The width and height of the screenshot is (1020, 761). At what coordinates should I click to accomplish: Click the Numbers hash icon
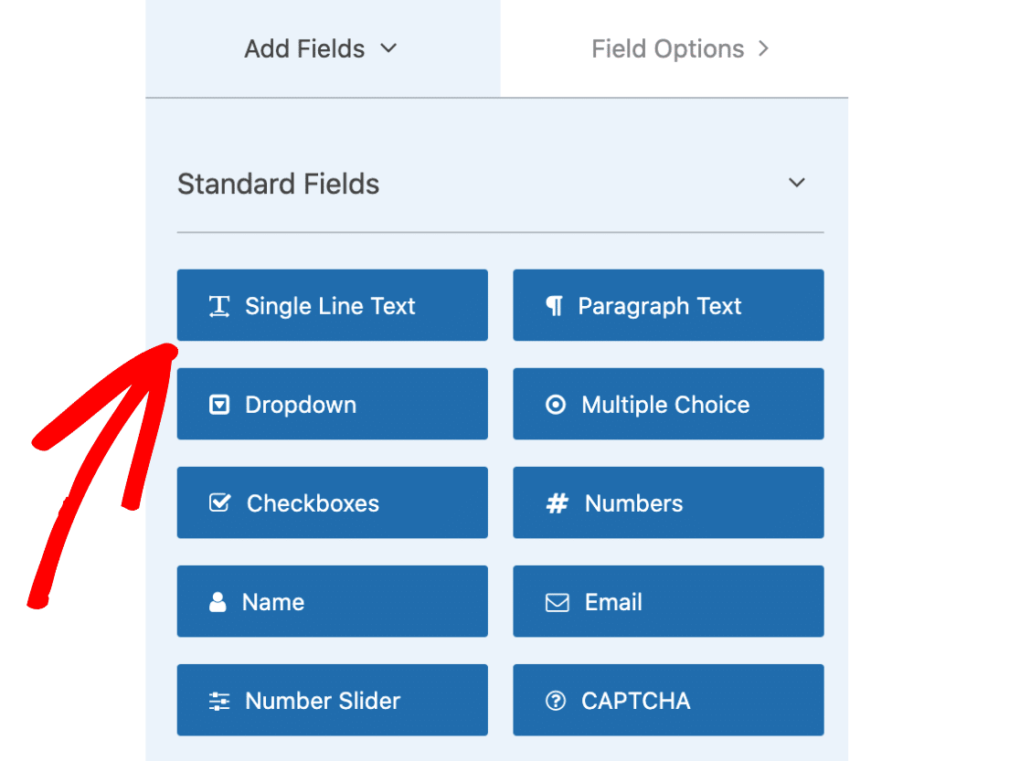point(557,503)
